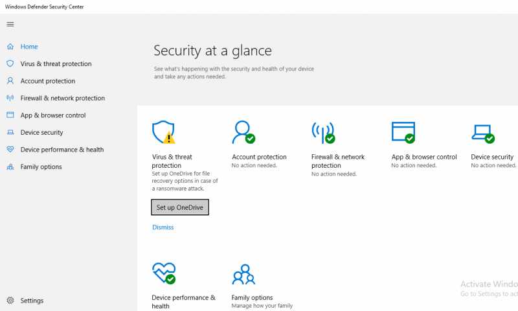Select Home in the navigation pane
The image size is (518, 311).
(x=29, y=47)
